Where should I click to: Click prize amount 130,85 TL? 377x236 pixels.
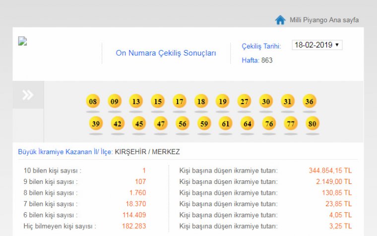pos(337,193)
